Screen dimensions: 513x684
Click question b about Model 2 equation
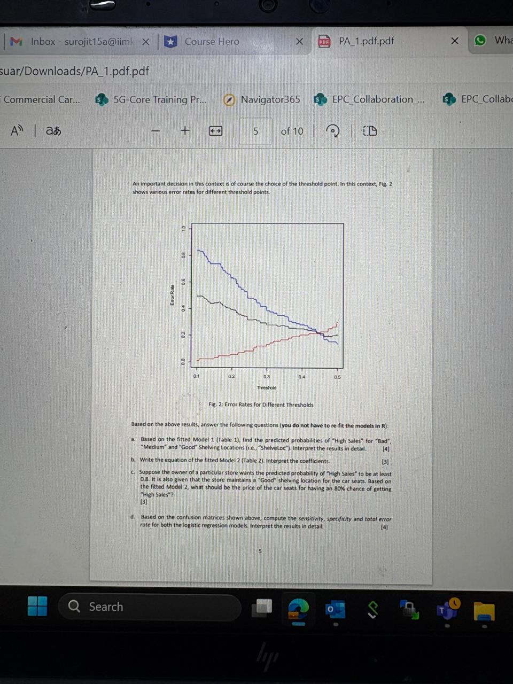point(260,461)
